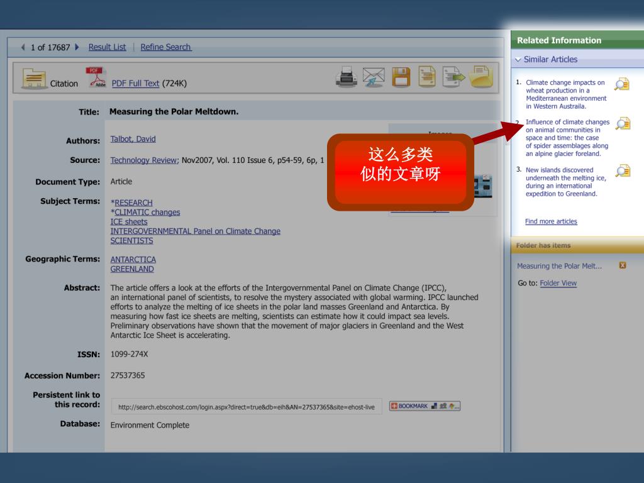Go to next record arrow
This screenshot has width=644, height=483.
point(77,47)
